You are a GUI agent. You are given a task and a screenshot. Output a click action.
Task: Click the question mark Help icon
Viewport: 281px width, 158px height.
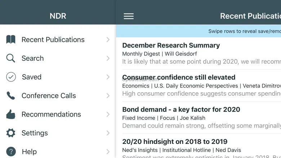point(11,152)
